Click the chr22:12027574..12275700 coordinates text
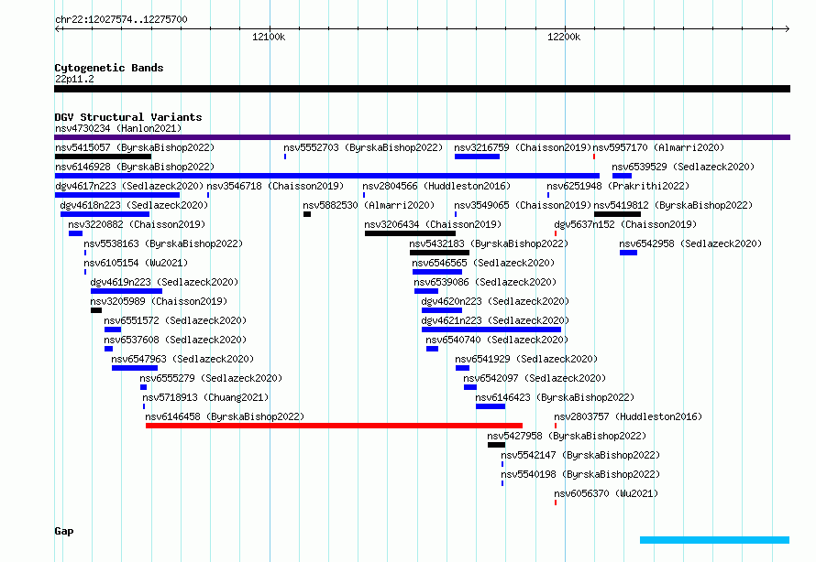Viewport: 816px width, 562px height. point(121,19)
